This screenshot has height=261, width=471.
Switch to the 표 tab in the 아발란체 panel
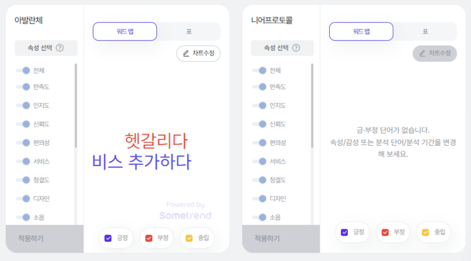pyautogui.click(x=189, y=32)
